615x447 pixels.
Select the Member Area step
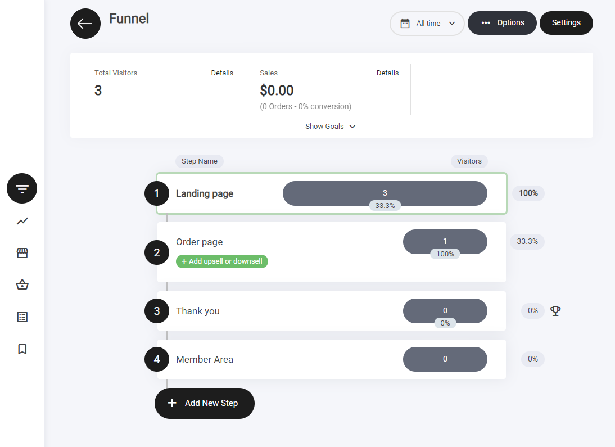coord(205,359)
